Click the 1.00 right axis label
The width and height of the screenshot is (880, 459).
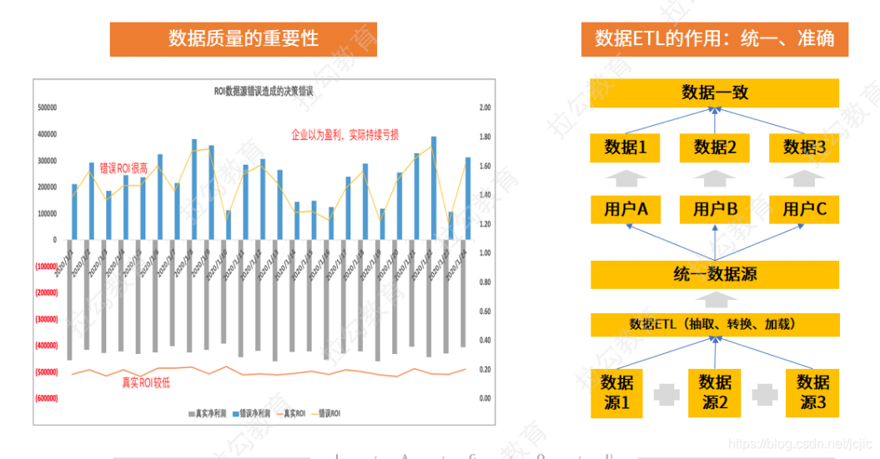coord(485,253)
